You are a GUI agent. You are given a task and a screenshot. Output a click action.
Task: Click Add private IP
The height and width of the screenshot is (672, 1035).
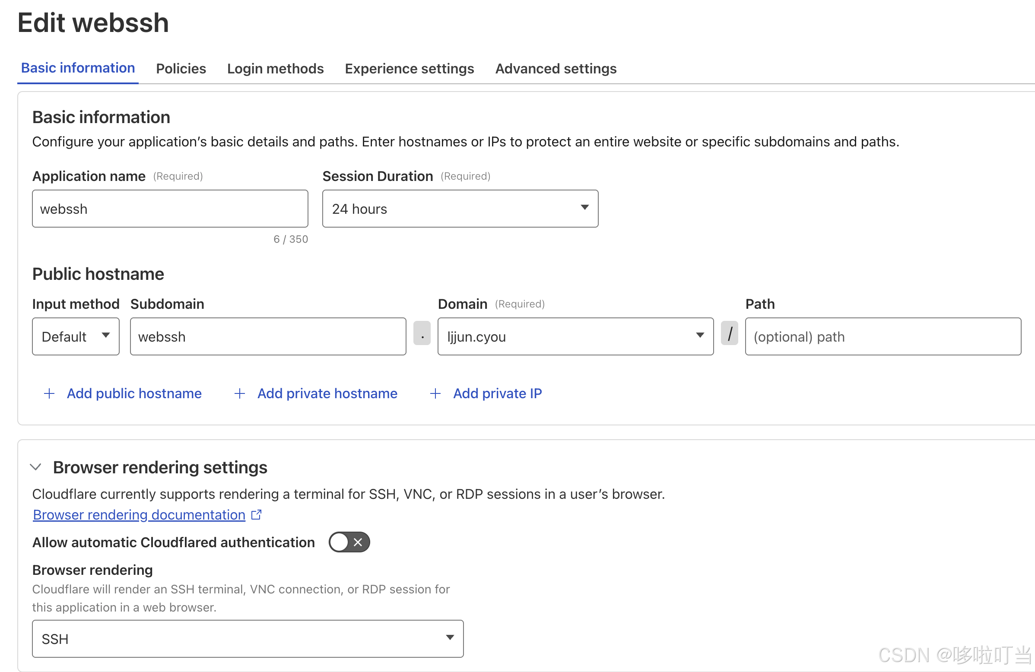point(498,393)
